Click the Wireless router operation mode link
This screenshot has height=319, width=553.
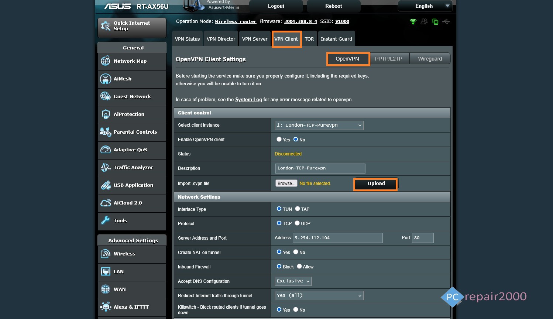tap(236, 21)
